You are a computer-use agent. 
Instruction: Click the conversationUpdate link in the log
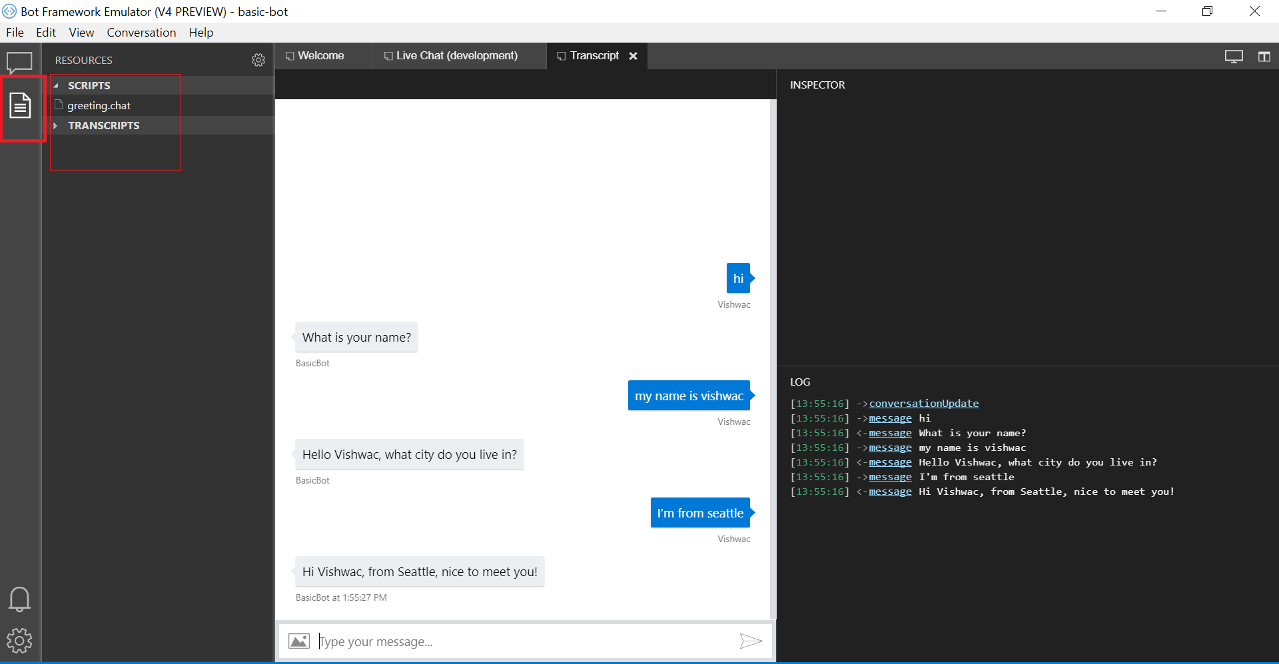(x=923, y=404)
